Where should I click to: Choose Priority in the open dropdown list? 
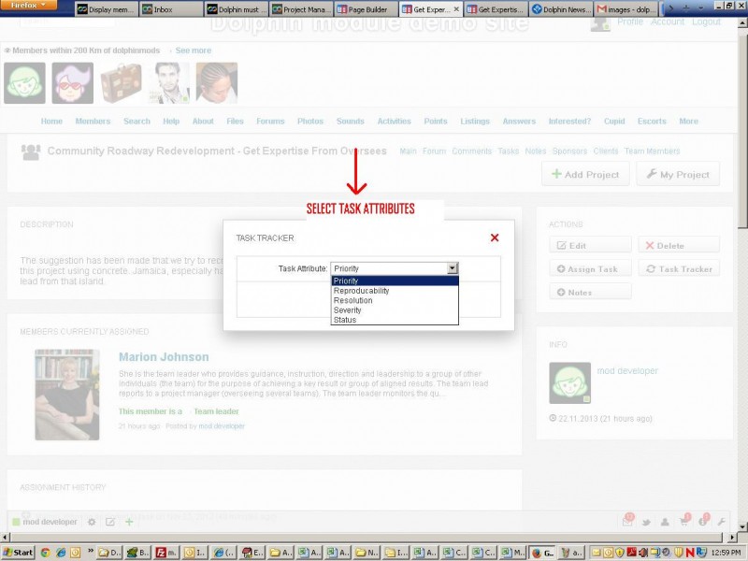[x=395, y=280]
